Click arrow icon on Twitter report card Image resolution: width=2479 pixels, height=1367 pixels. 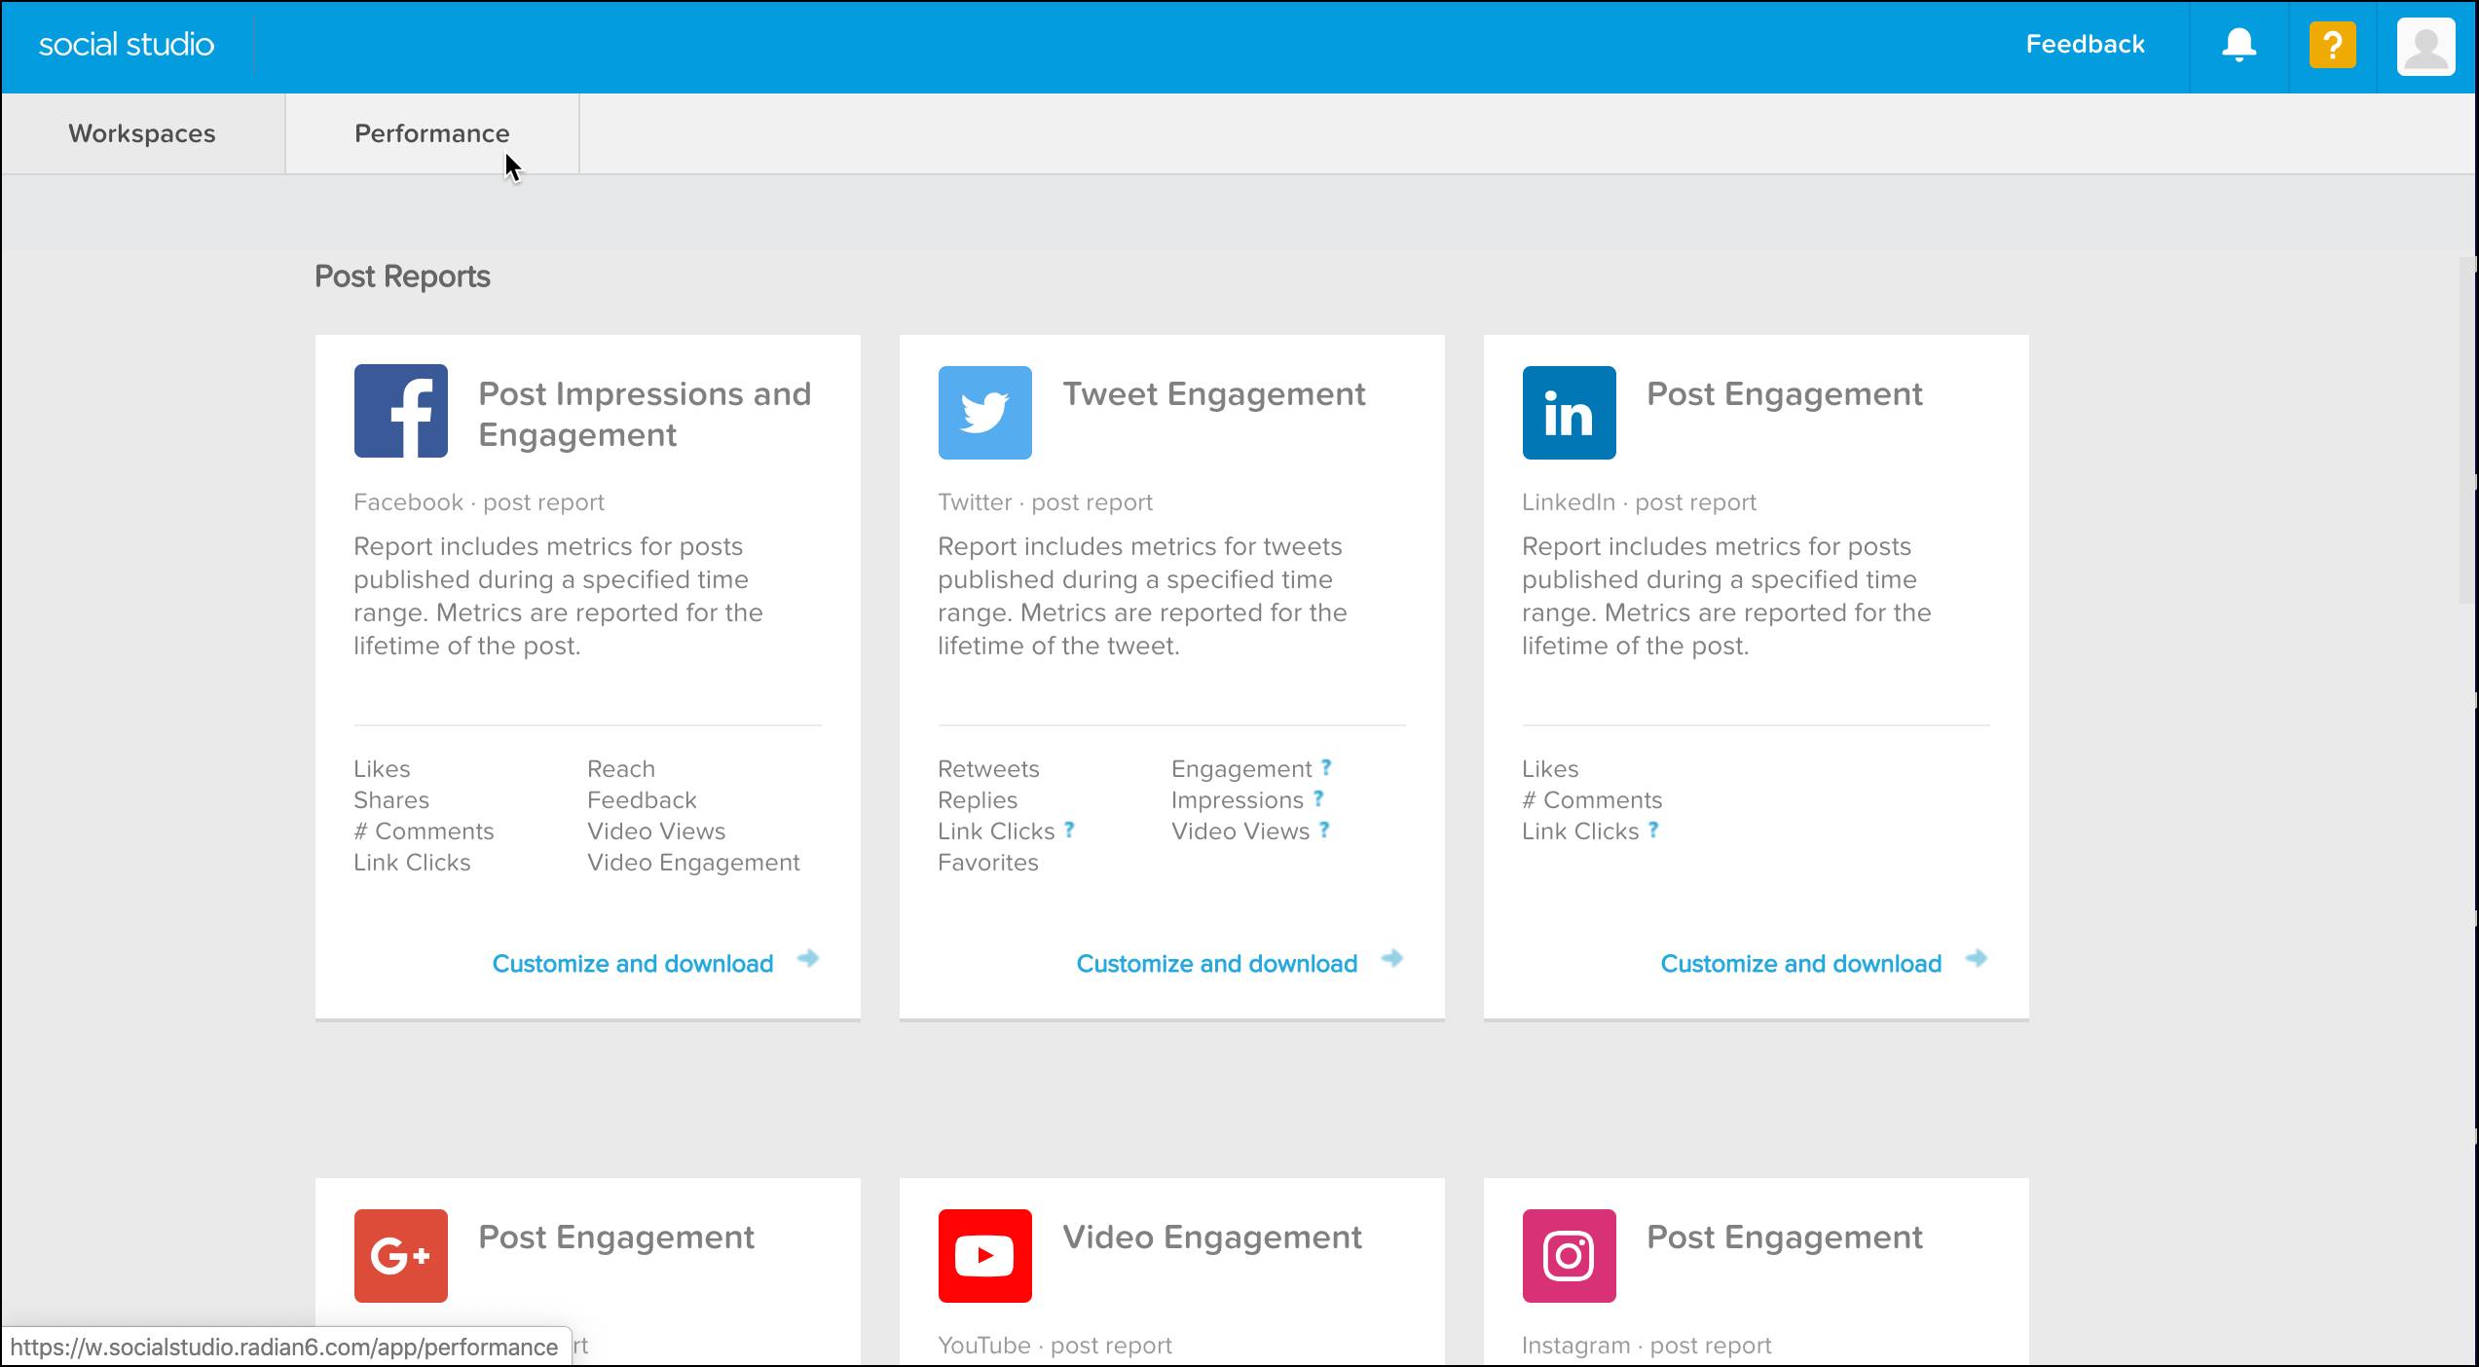[x=1392, y=959]
